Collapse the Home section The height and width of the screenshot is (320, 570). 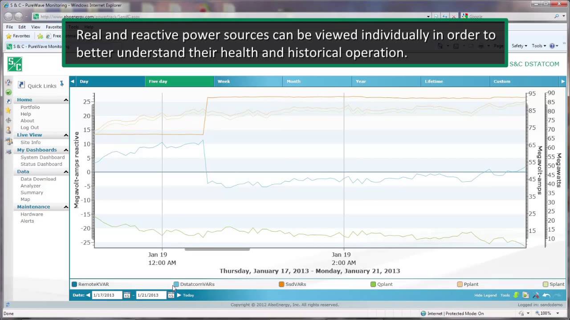click(66, 100)
